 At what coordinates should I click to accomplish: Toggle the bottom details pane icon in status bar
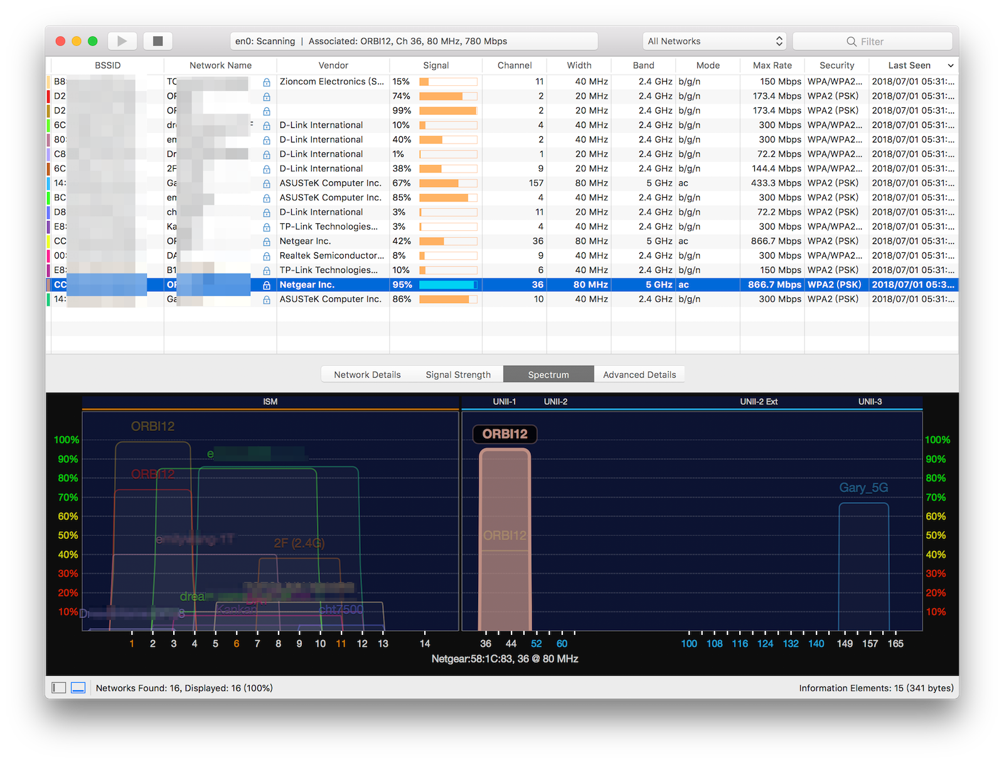[x=78, y=688]
